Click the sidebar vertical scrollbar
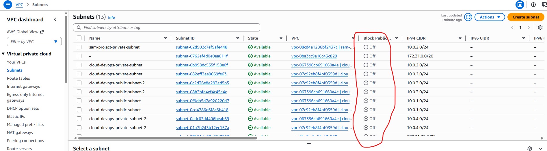 (66, 49)
